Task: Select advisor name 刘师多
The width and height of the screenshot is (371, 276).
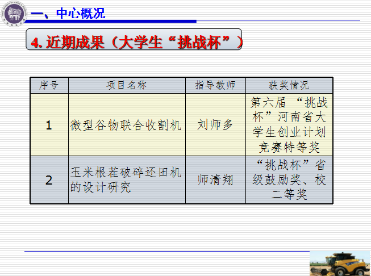Action: (215, 125)
